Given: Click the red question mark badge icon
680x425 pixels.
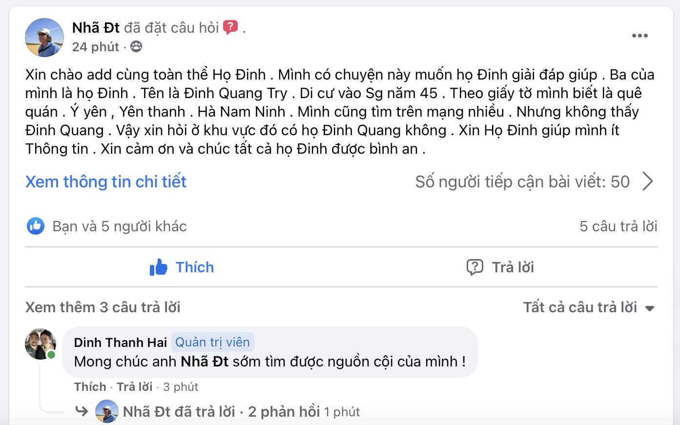Looking at the screenshot, I should click(x=230, y=27).
